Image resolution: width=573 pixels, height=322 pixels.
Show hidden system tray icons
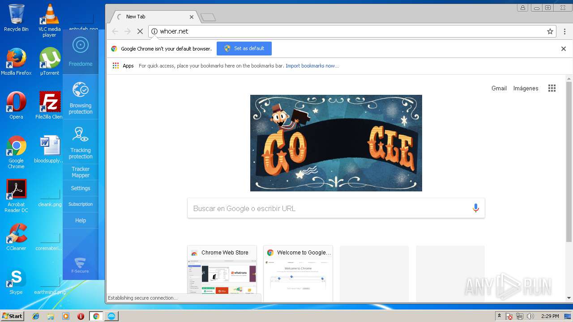tap(500, 316)
